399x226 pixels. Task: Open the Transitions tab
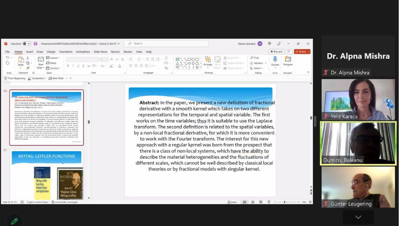point(66,51)
